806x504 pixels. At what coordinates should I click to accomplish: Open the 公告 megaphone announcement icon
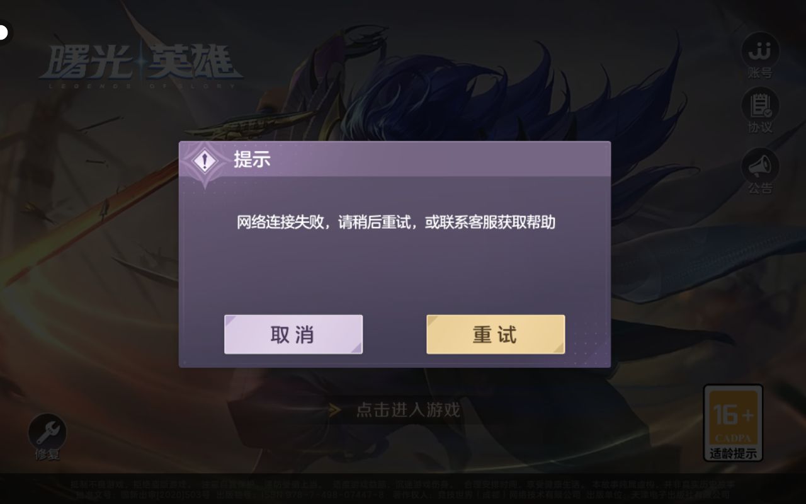(x=760, y=165)
